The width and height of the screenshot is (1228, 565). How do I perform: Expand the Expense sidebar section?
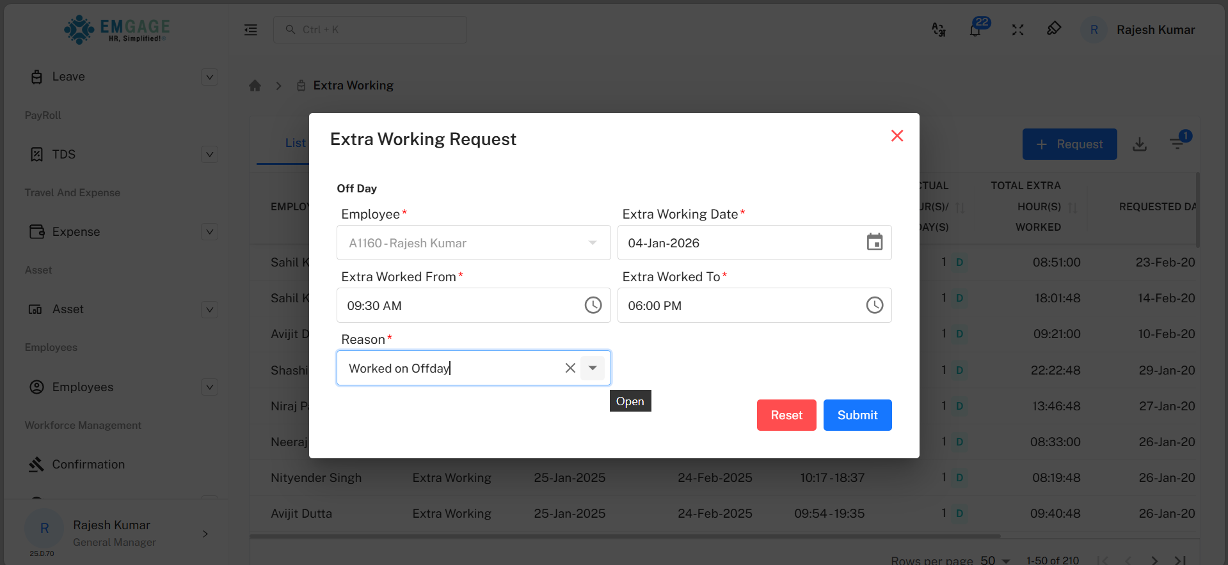pos(209,232)
